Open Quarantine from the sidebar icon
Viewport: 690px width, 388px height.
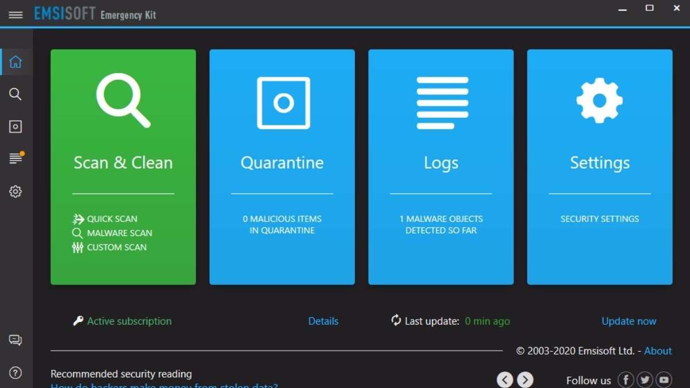point(16,126)
